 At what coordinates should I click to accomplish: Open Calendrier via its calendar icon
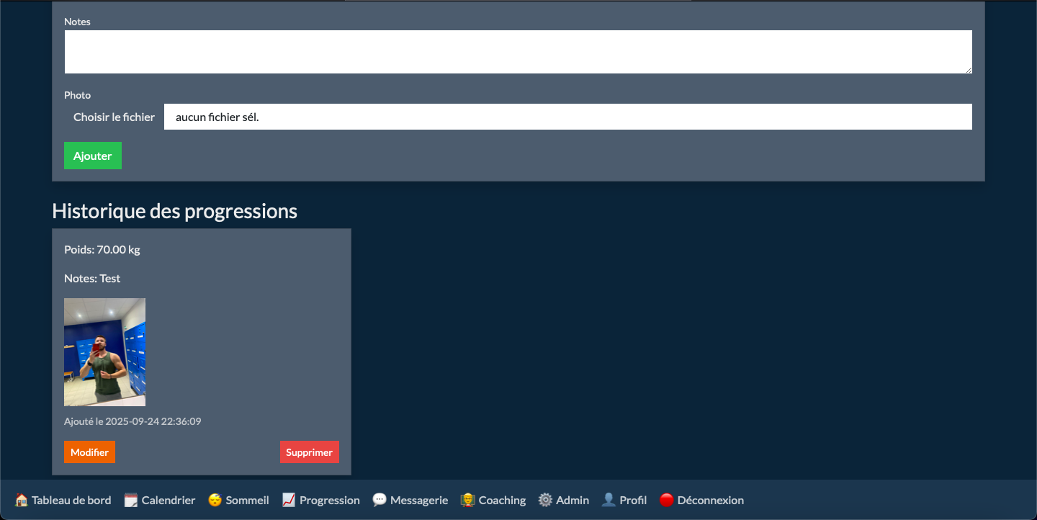tap(130, 500)
